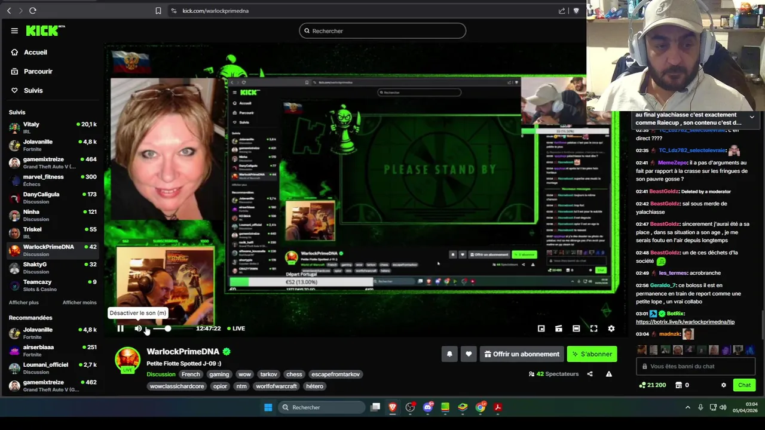Open Brave browser from taskbar
The width and height of the screenshot is (765, 430).
click(x=393, y=407)
